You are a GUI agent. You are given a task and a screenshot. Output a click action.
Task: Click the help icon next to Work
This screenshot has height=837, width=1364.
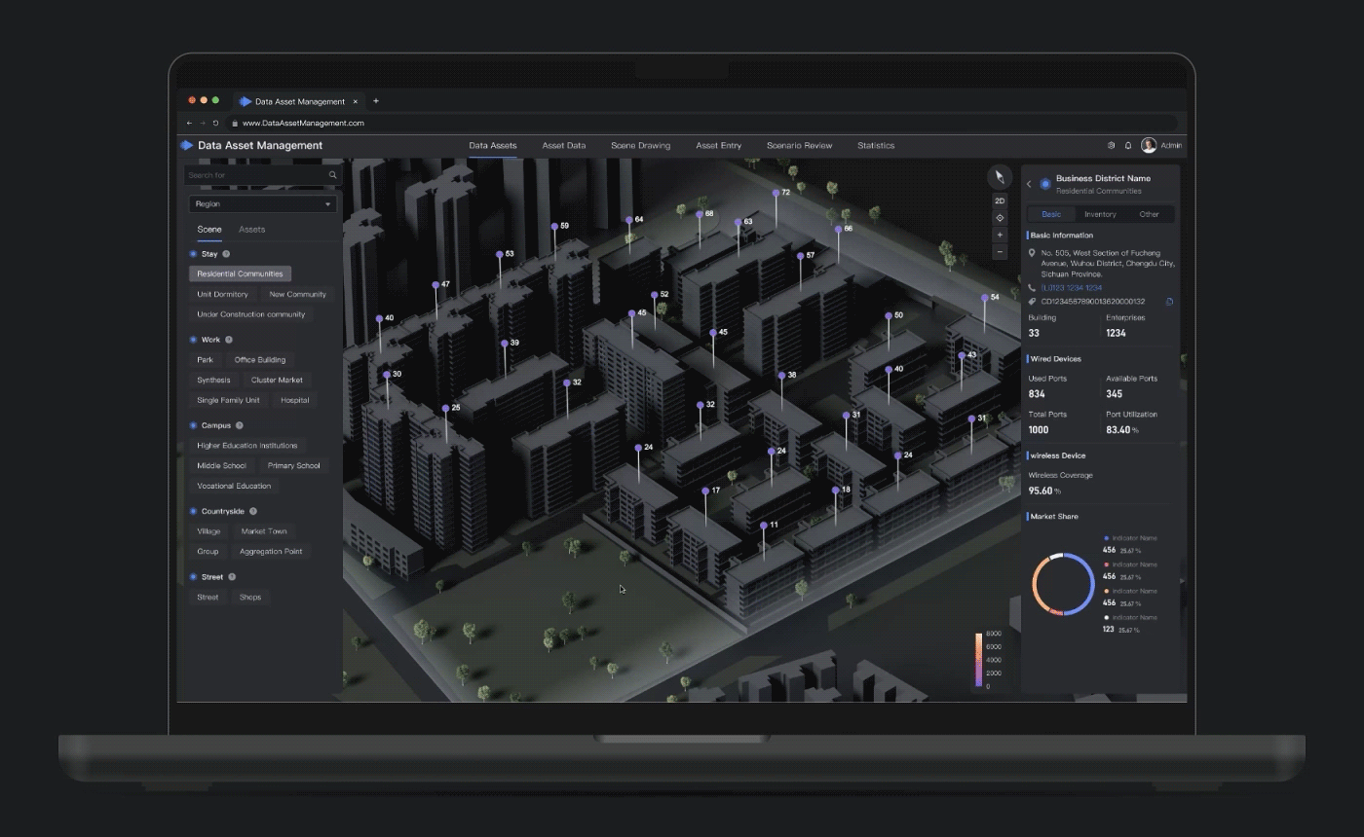pos(229,340)
